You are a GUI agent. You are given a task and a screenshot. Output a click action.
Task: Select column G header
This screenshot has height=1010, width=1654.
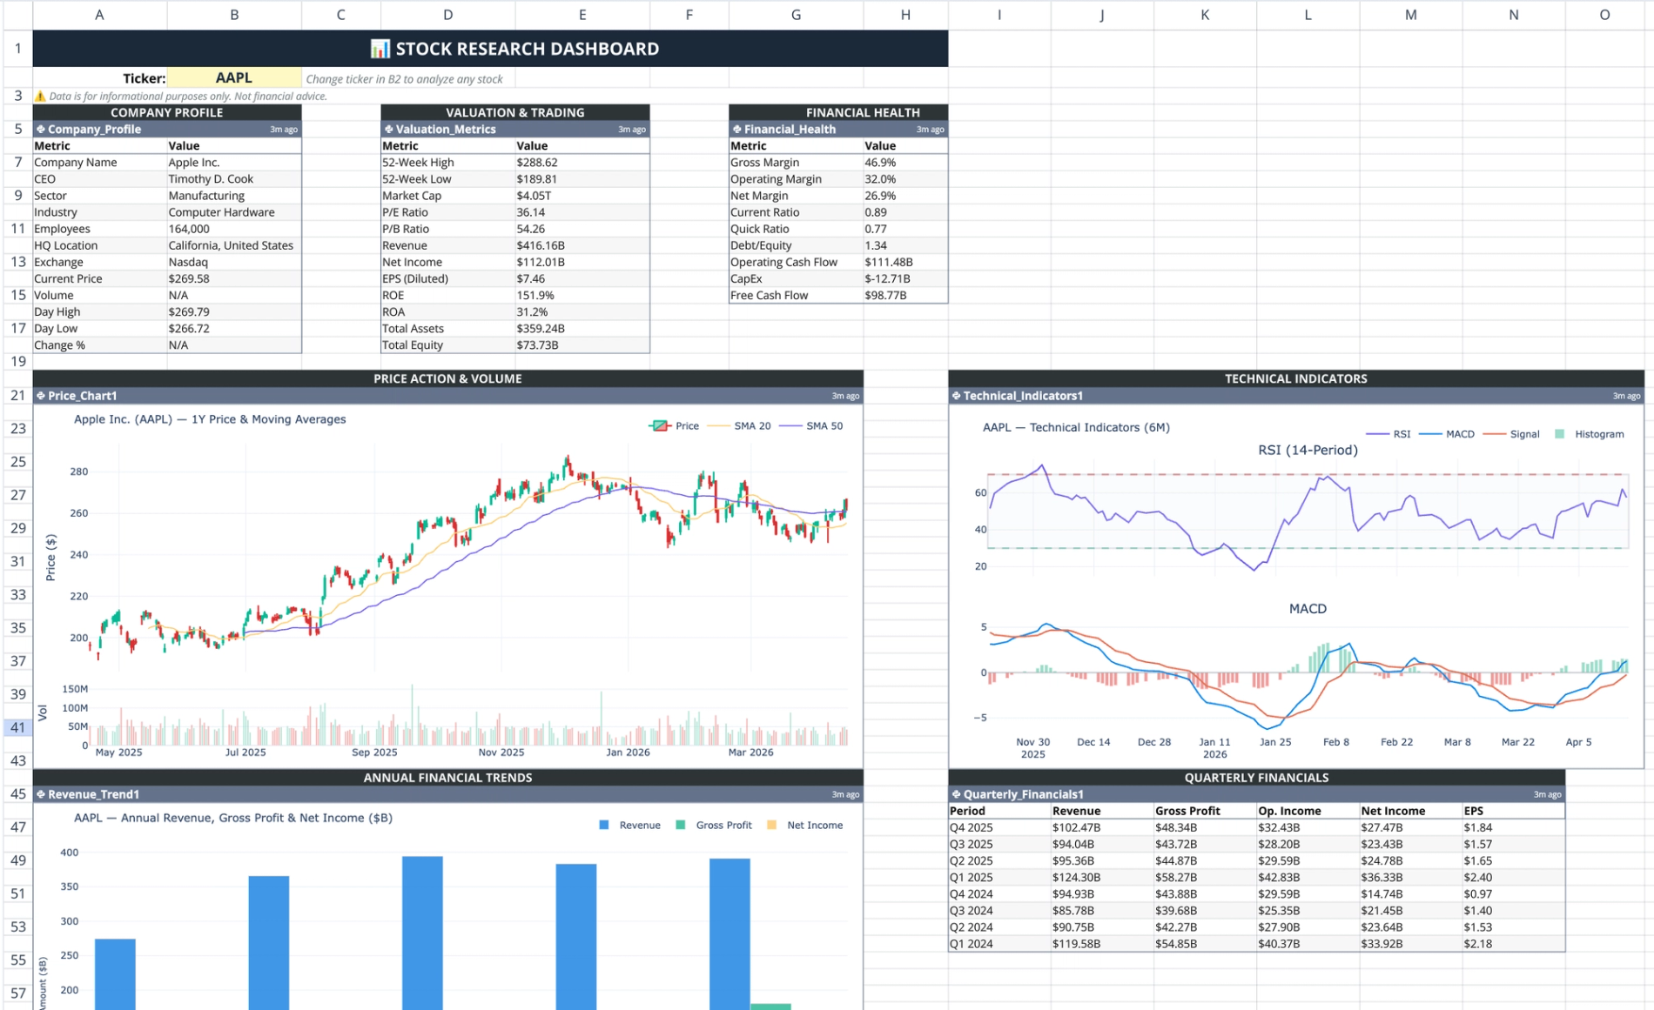[x=797, y=15]
